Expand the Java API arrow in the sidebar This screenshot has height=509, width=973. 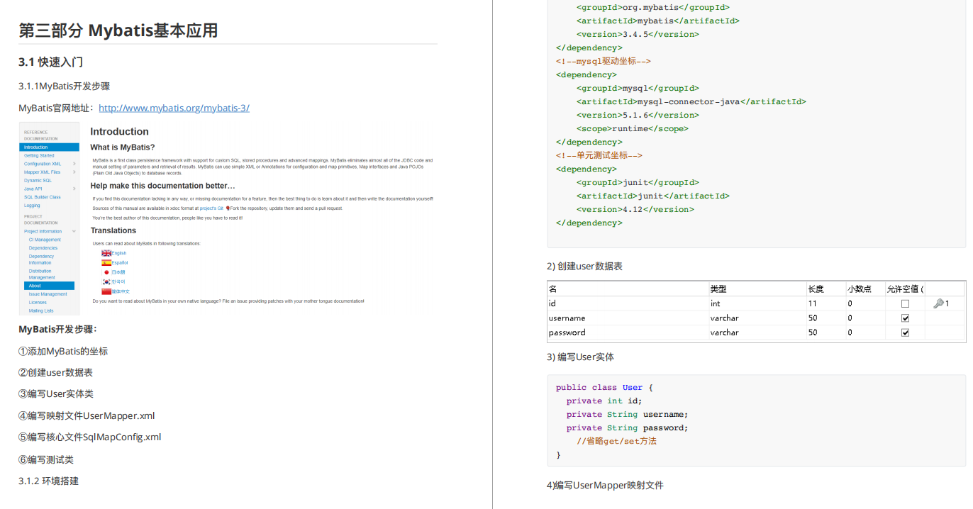[x=74, y=189]
